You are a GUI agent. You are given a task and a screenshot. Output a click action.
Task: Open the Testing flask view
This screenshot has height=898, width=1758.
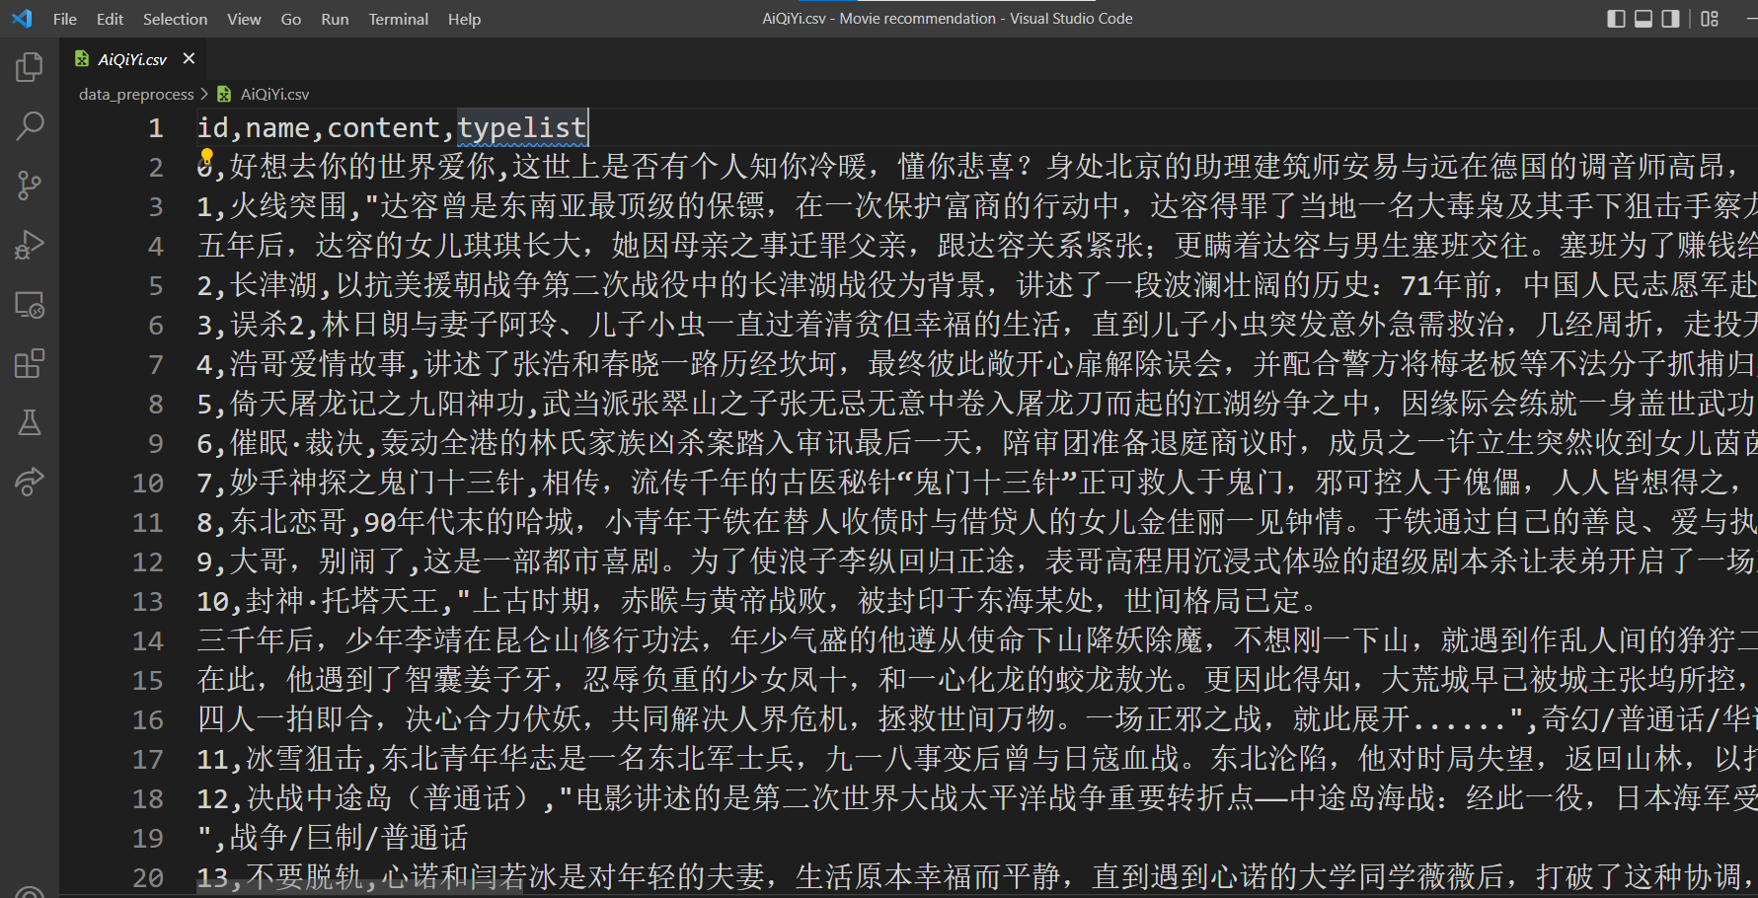tap(30, 422)
